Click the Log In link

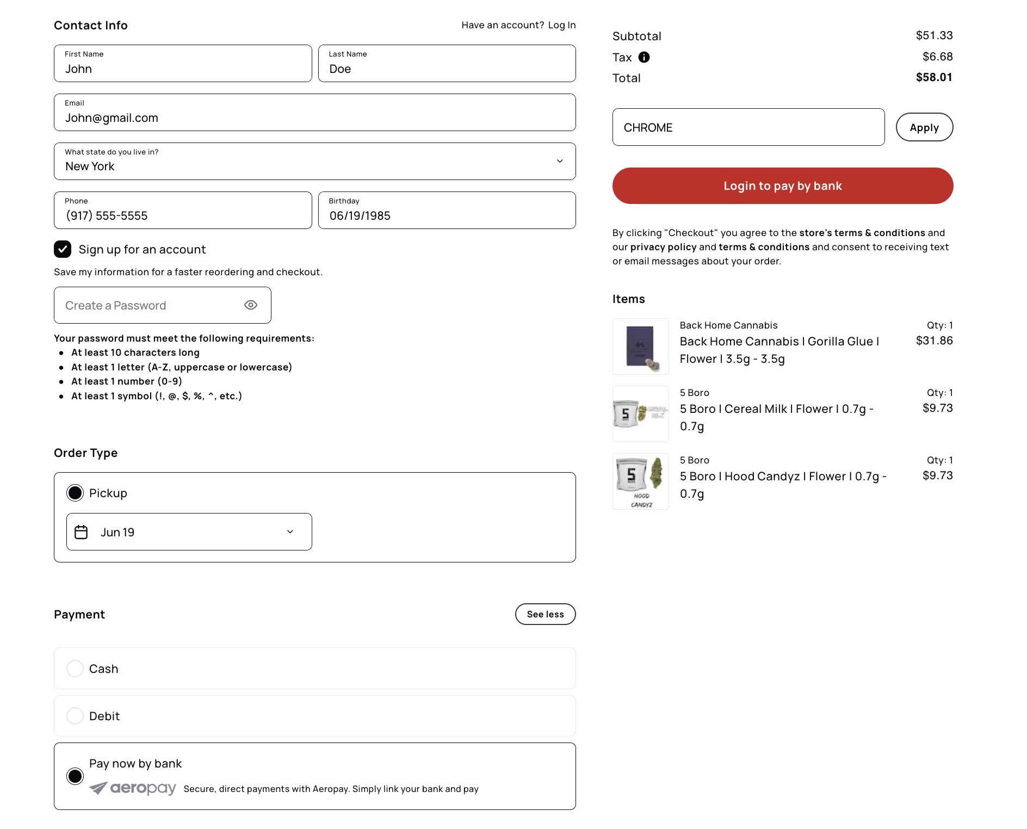click(x=562, y=25)
